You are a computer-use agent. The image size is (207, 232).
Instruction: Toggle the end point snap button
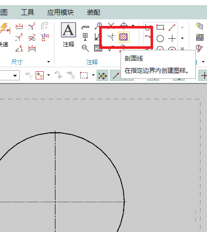[x=115, y=75]
